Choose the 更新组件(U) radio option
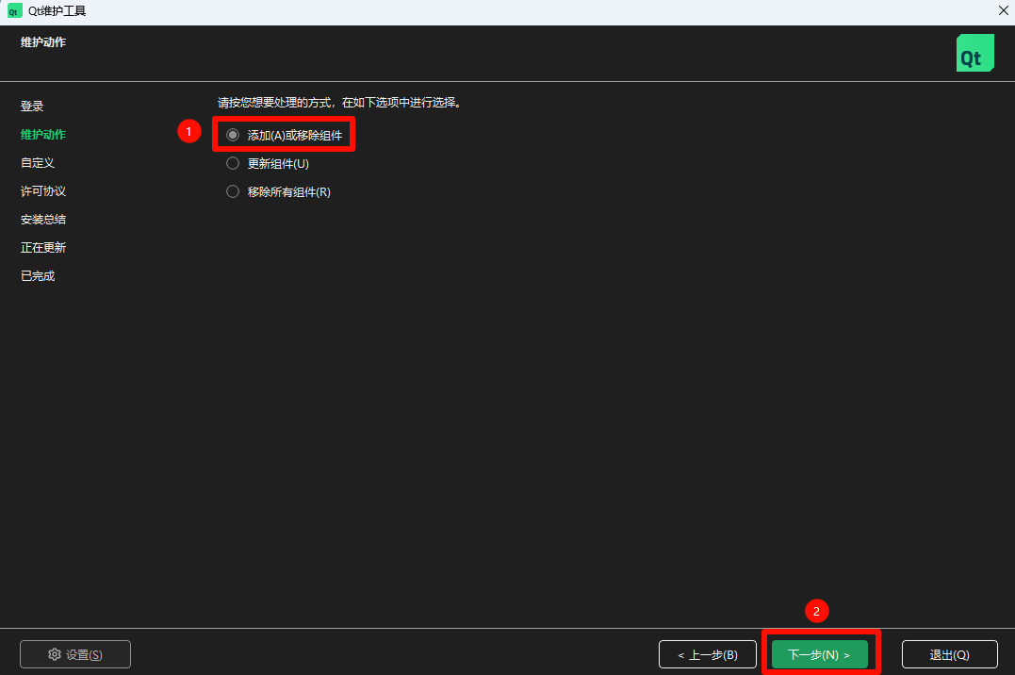 point(268,163)
